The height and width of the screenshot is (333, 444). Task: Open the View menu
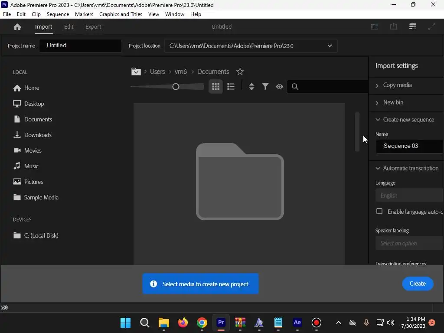(154, 14)
